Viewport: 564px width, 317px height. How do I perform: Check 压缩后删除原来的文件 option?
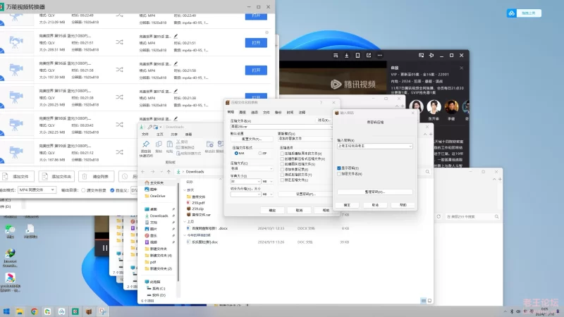(x=282, y=154)
